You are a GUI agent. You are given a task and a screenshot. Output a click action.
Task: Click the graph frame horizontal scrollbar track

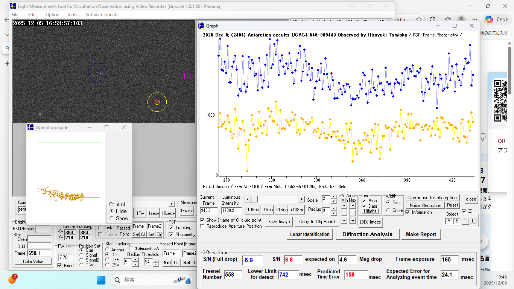[278, 199]
